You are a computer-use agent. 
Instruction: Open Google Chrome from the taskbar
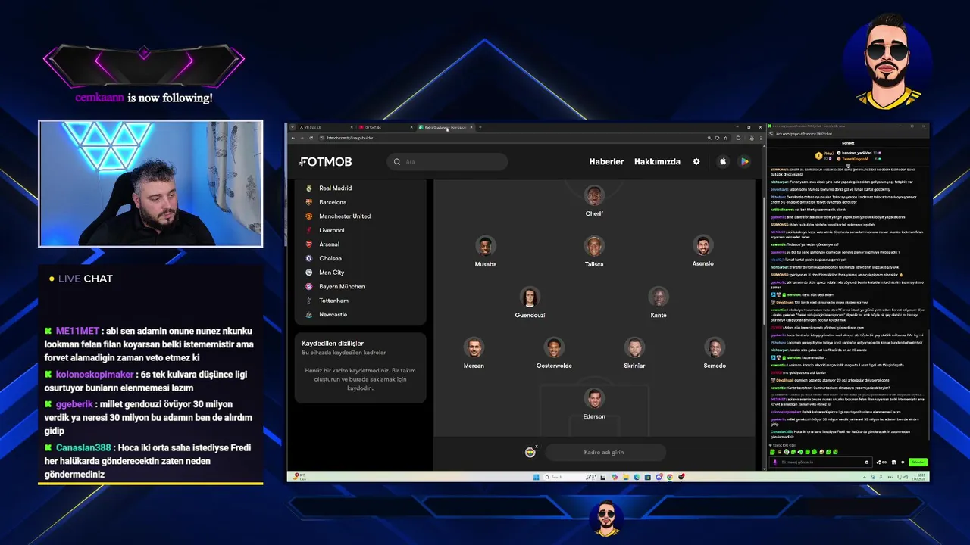coord(670,477)
